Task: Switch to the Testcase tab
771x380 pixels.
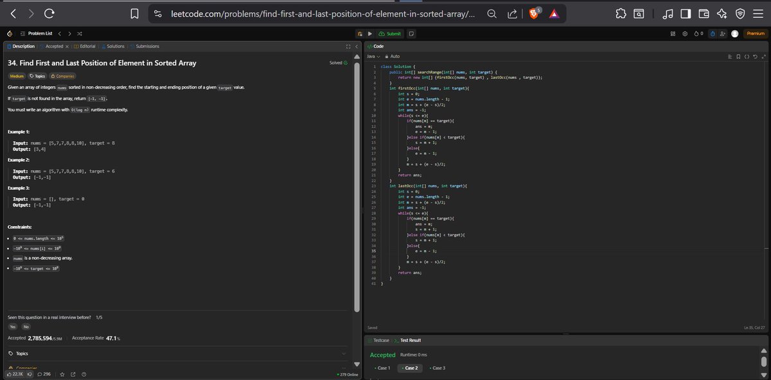Action: 378,340
